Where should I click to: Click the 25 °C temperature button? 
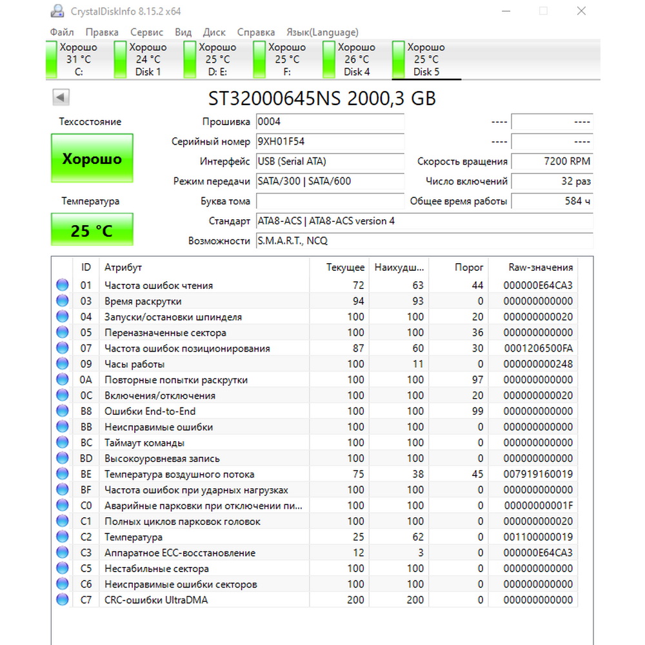[x=92, y=230]
